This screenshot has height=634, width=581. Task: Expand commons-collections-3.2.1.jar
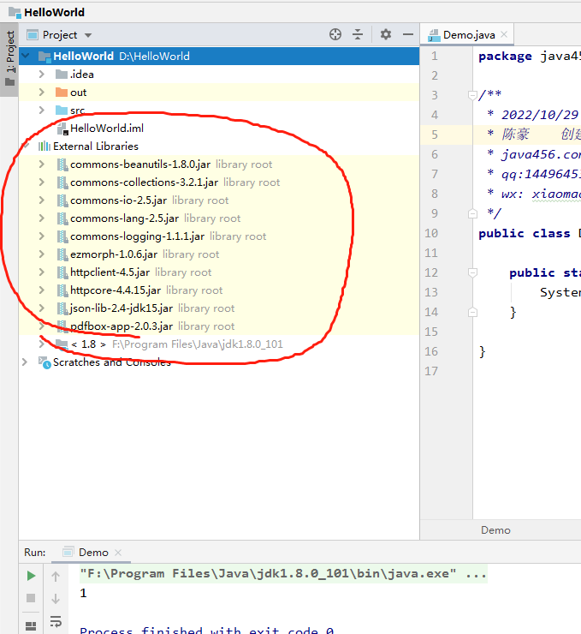coord(42,182)
